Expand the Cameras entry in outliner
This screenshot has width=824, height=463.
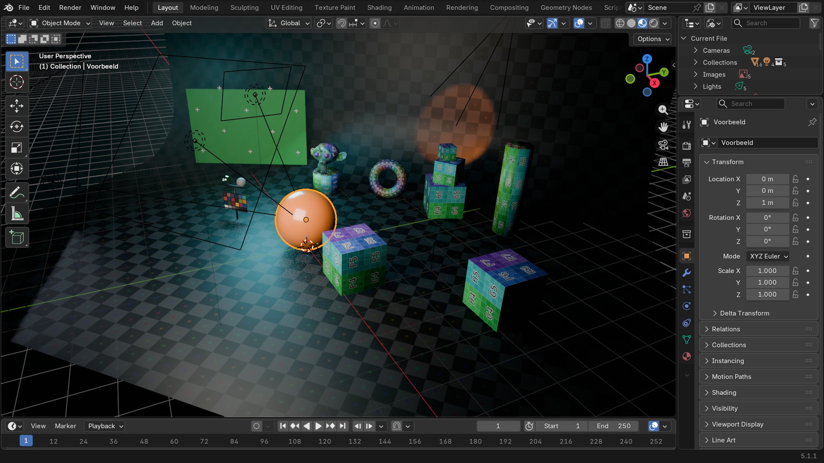[695, 51]
